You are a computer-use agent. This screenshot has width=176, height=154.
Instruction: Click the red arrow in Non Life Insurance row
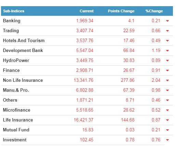pyautogui.click(x=167, y=80)
